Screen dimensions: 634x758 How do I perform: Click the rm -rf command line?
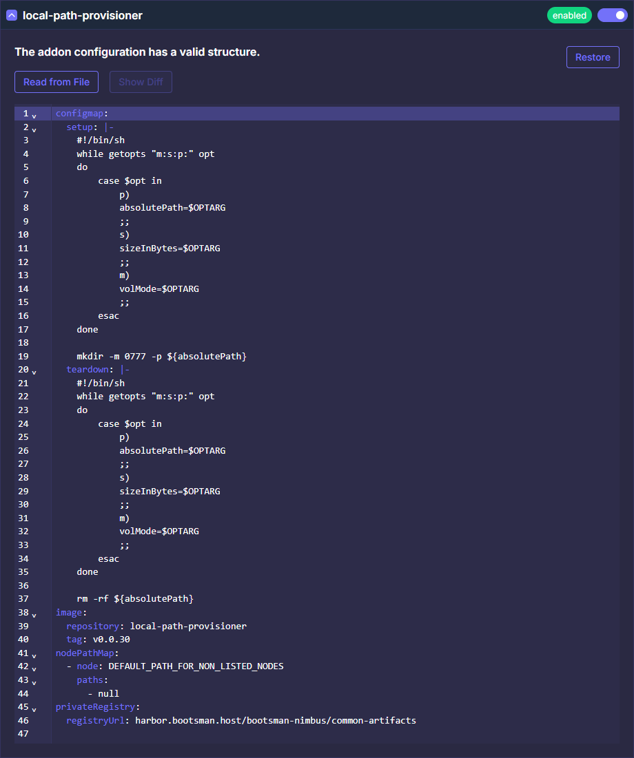coord(135,599)
